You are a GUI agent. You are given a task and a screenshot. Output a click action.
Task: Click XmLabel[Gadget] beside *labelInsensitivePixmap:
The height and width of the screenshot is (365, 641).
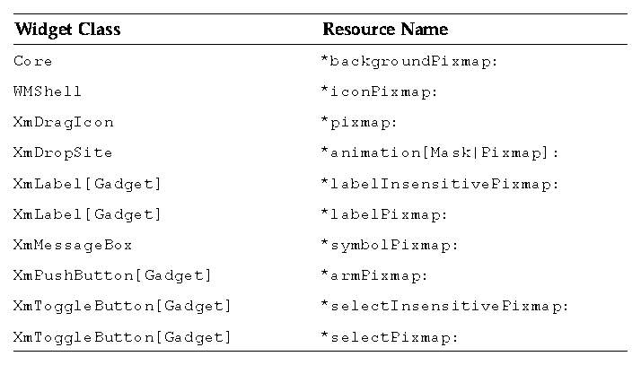(x=88, y=184)
